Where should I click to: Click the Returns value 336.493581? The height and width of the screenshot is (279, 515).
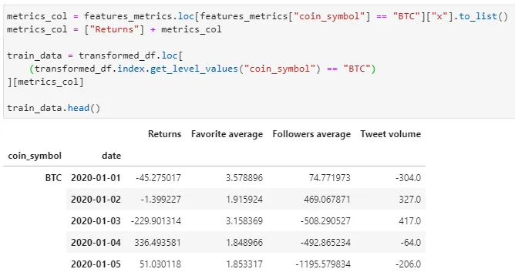click(157, 243)
